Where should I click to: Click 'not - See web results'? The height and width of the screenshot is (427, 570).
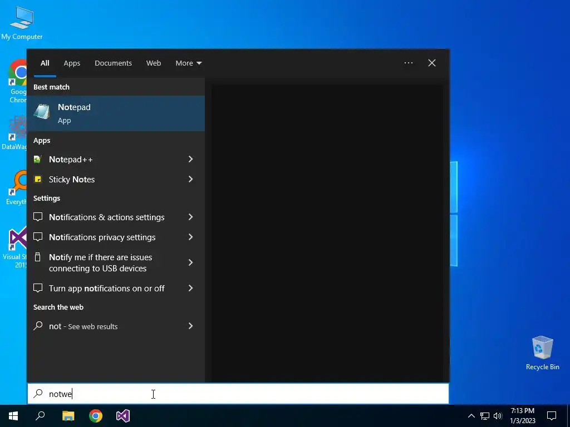[x=83, y=326]
